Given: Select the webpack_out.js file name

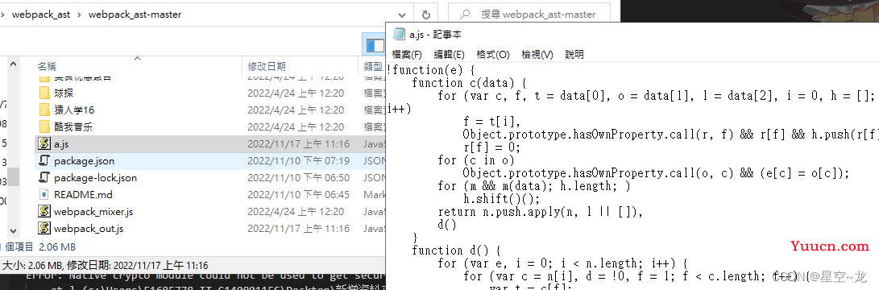Looking at the screenshot, I should pos(89,228).
